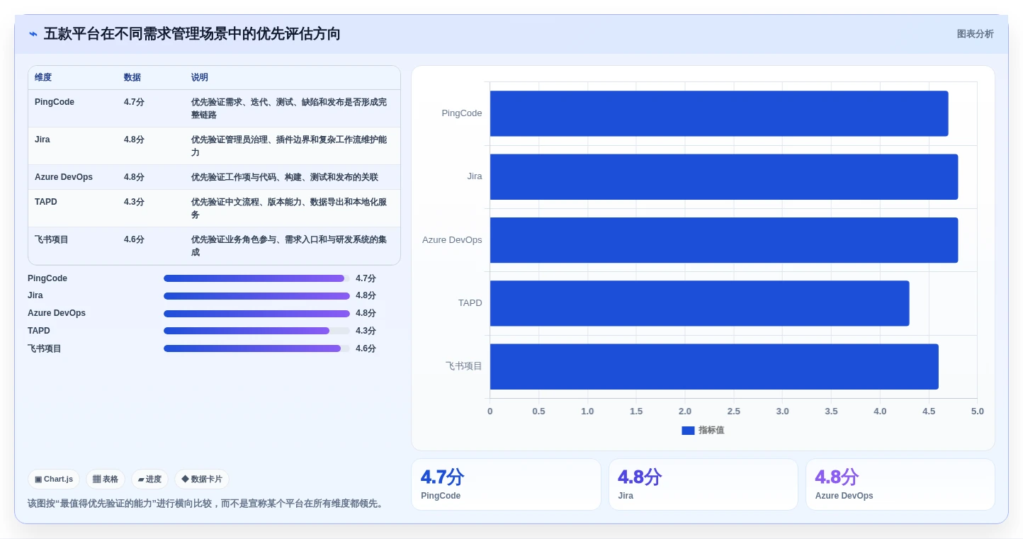Click the 飞书项目 progress bar
The width and height of the screenshot is (1023, 539).
pyautogui.click(x=256, y=348)
